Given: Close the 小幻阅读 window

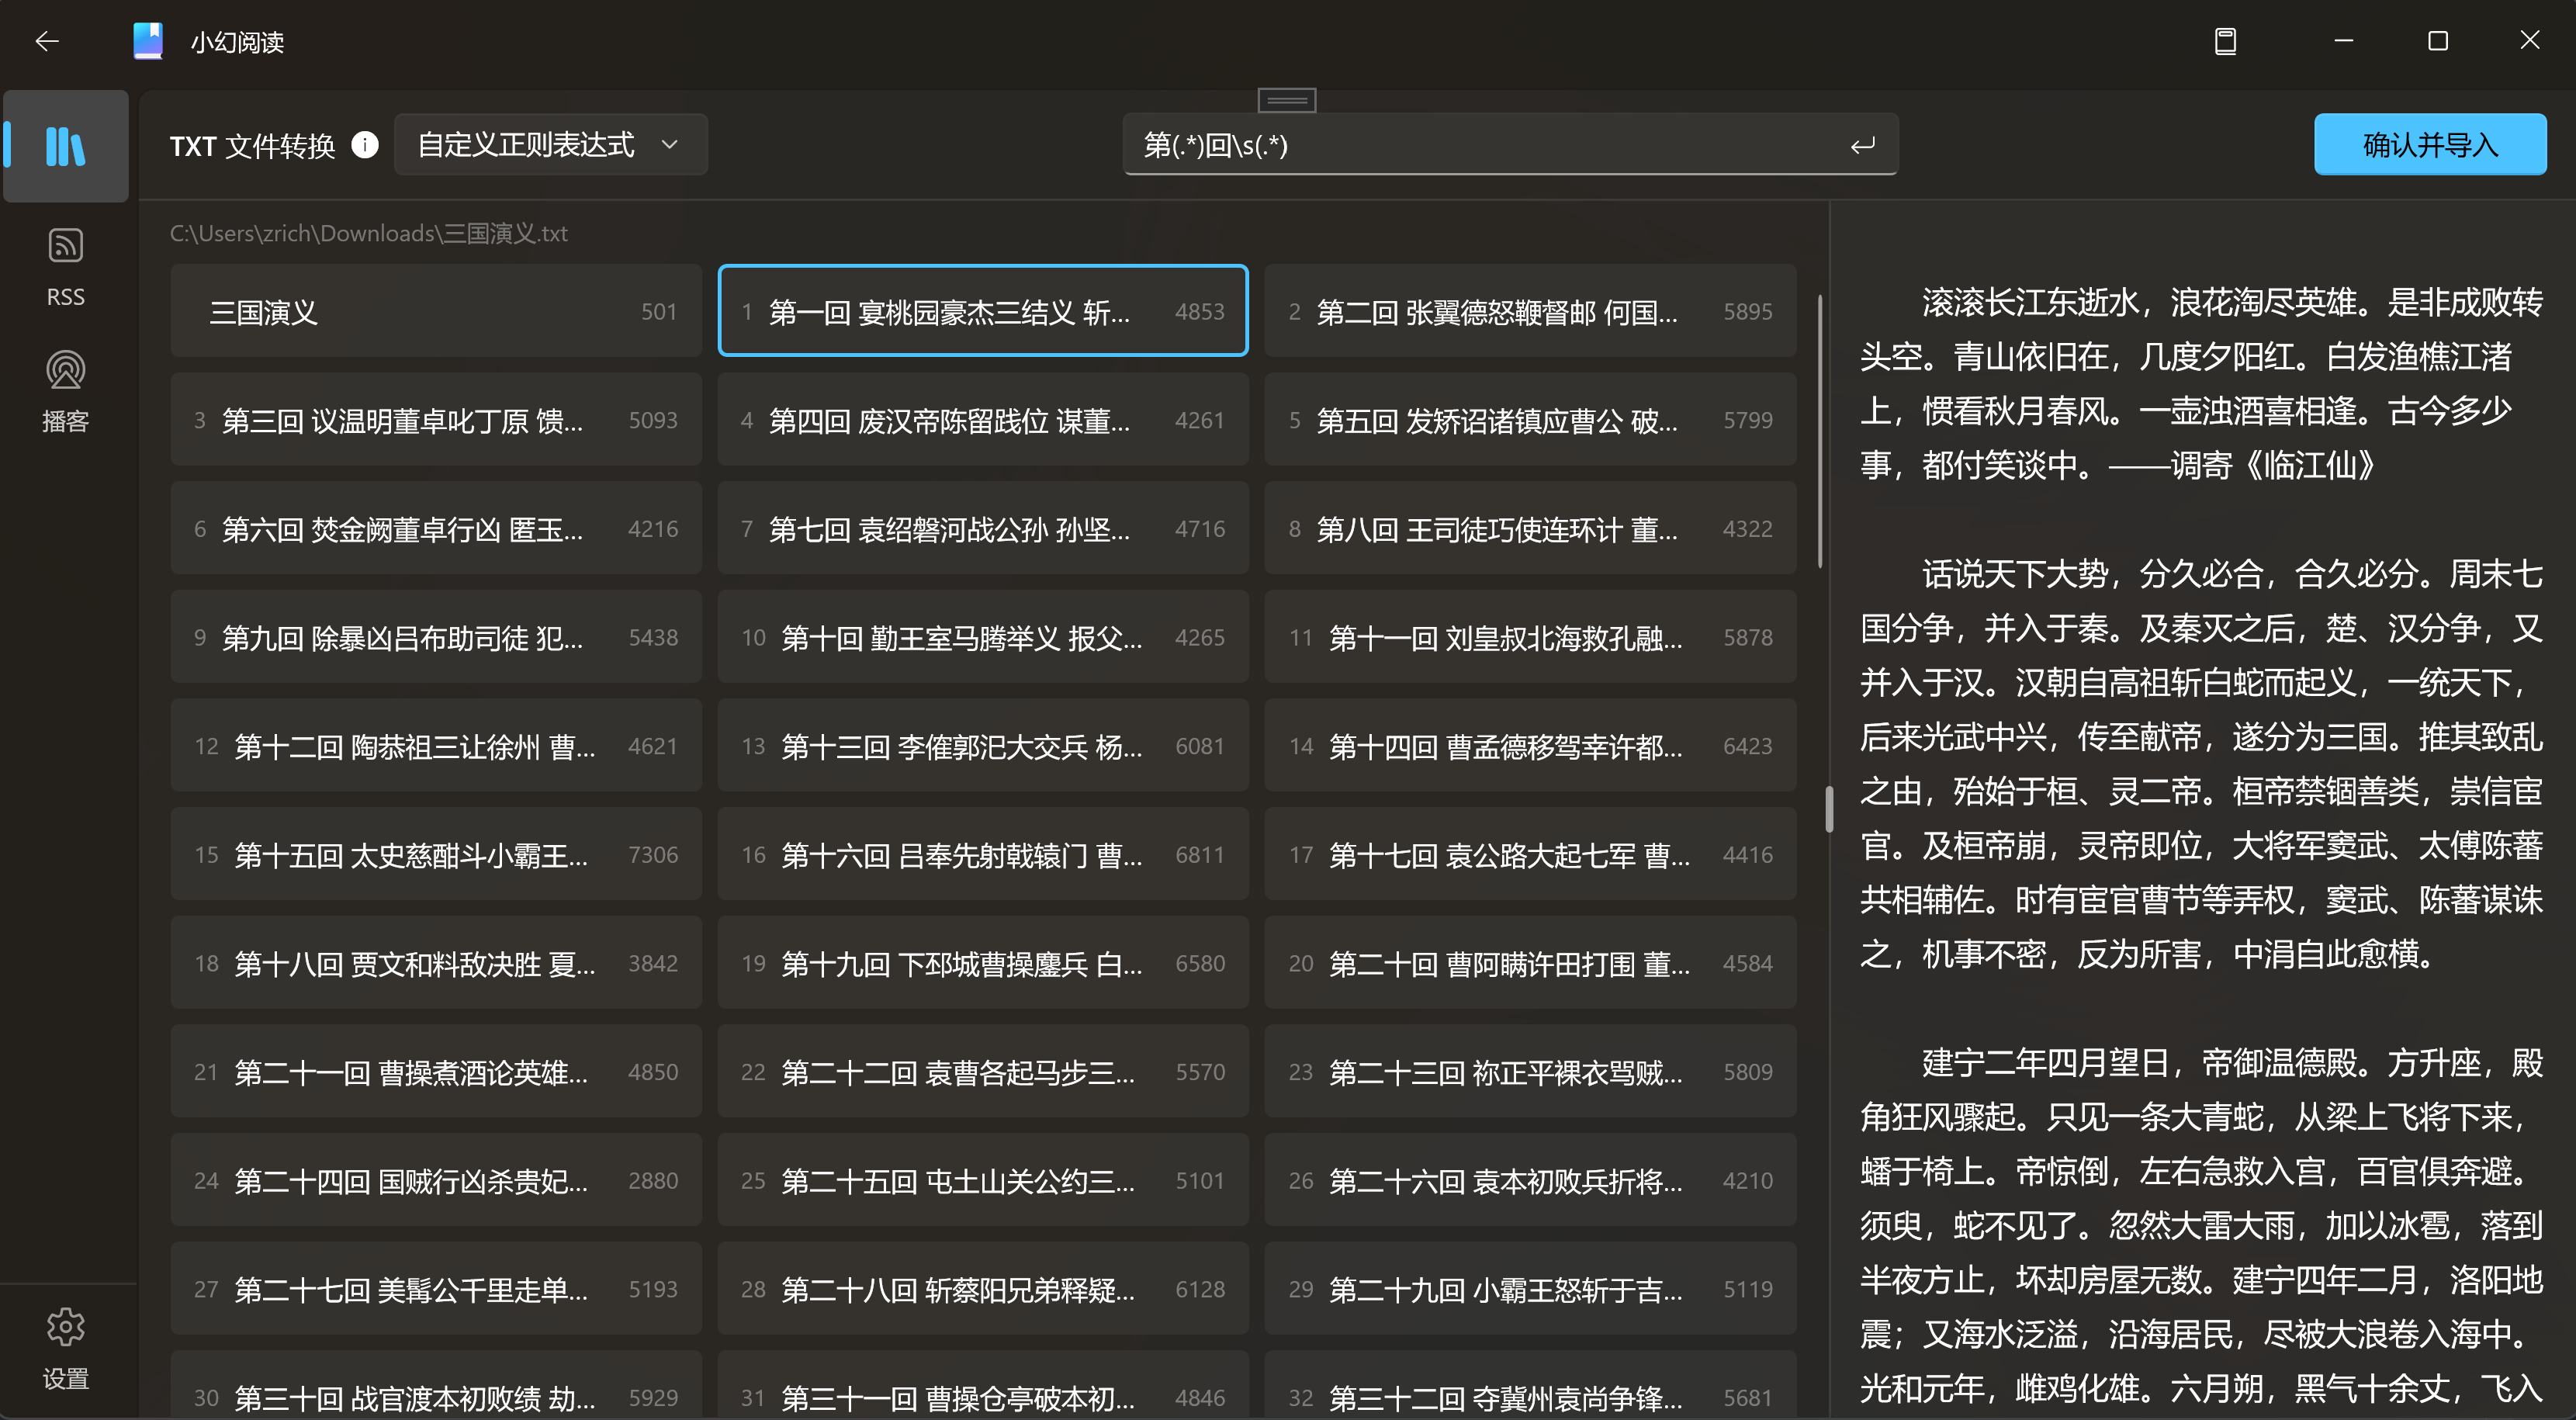Looking at the screenshot, I should [2529, 41].
